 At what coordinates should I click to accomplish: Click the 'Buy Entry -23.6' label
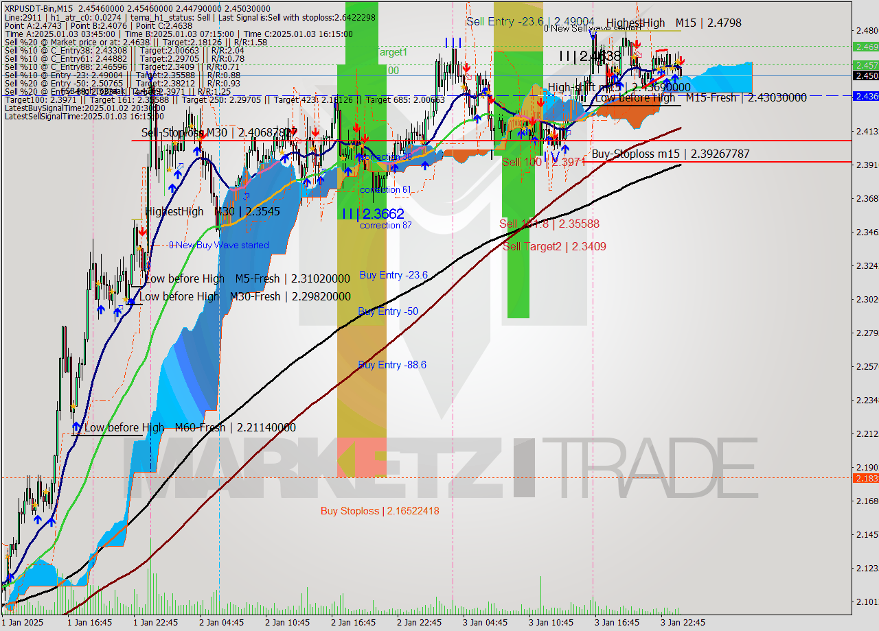pyautogui.click(x=393, y=275)
